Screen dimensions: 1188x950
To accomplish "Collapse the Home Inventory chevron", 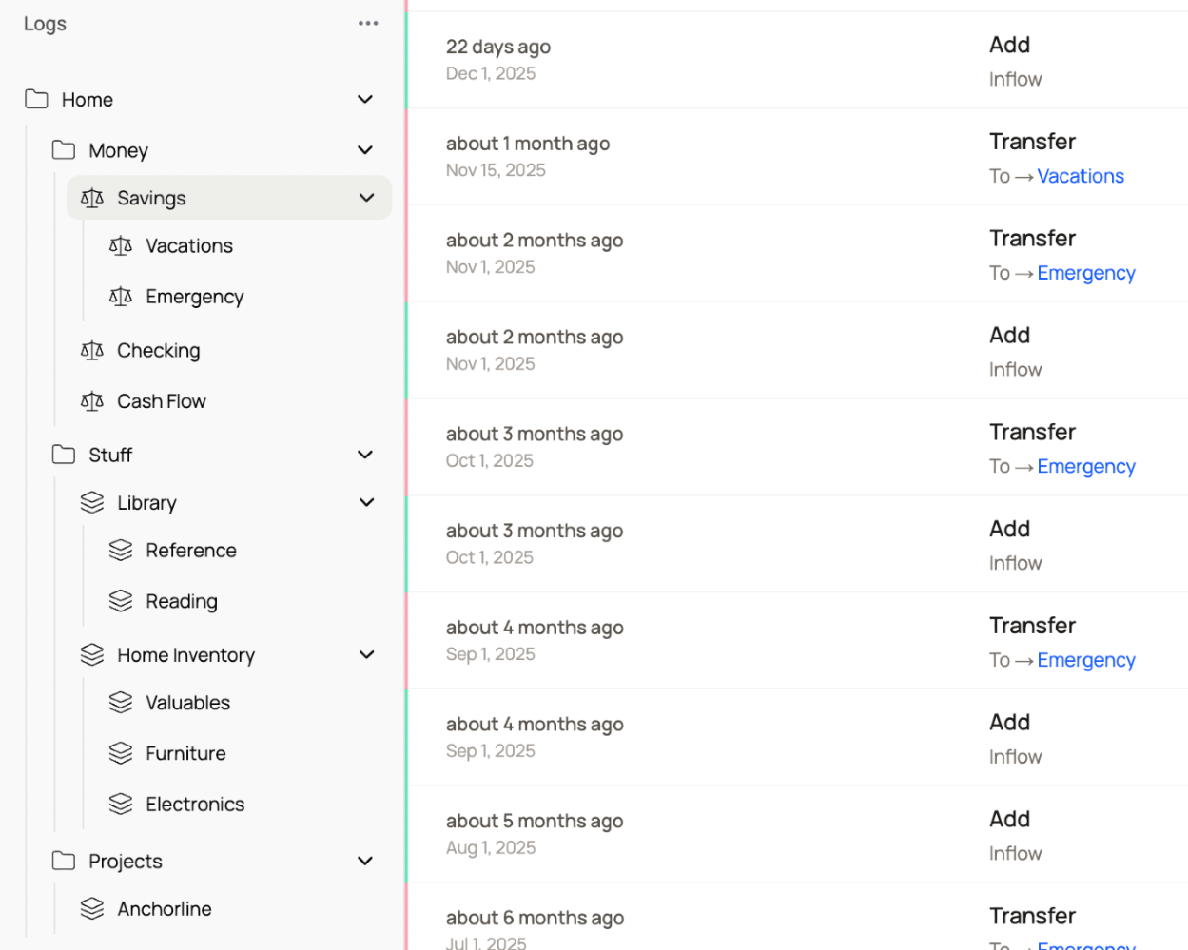I will click(x=366, y=654).
